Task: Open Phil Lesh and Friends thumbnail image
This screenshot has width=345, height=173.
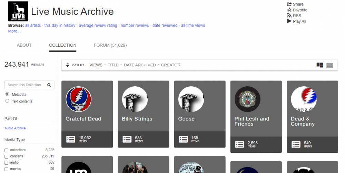Action: pos(247,99)
